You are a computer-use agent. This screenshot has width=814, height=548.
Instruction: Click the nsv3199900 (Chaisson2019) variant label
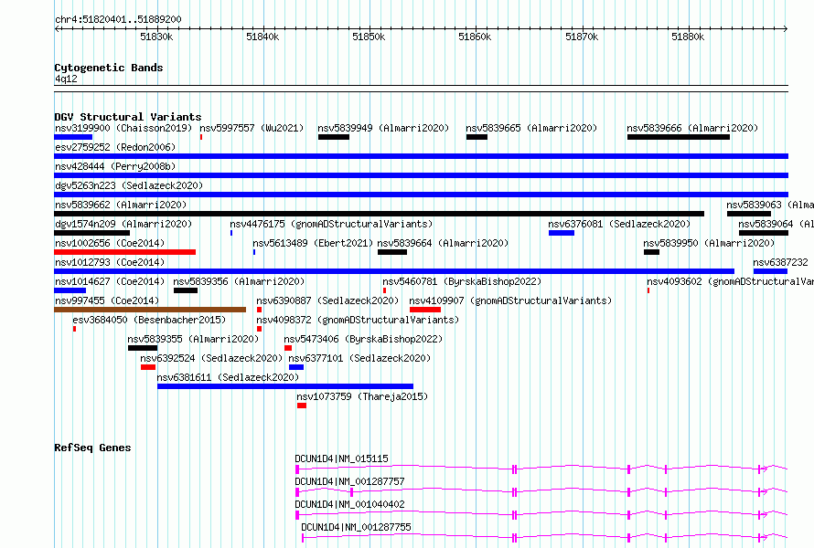(x=123, y=128)
